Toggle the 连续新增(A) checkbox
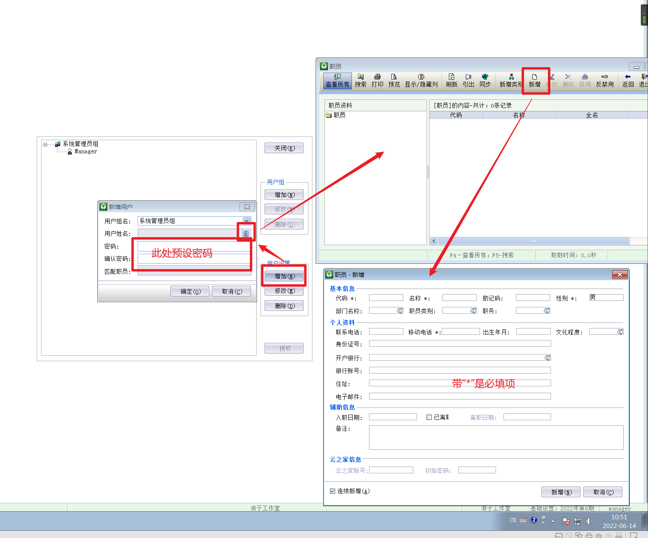The height and width of the screenshot is (538, 648). (332, 491)
